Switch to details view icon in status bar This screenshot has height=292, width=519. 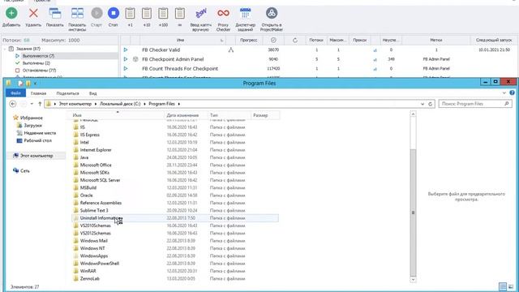pyautogui.click(x=503, y=286)
